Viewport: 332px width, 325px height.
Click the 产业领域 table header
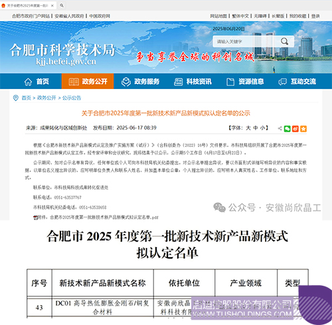click(x=246, y=283)
